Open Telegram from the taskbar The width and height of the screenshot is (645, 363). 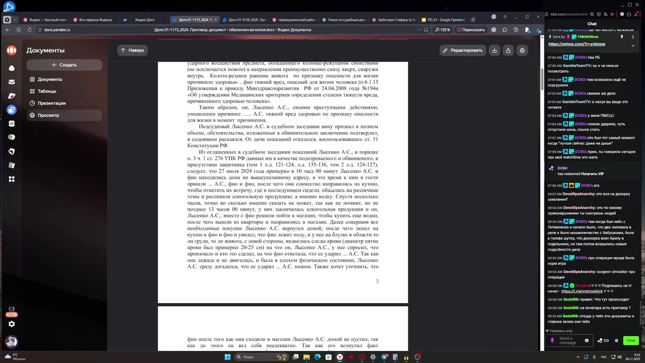(x=384, y=357)
